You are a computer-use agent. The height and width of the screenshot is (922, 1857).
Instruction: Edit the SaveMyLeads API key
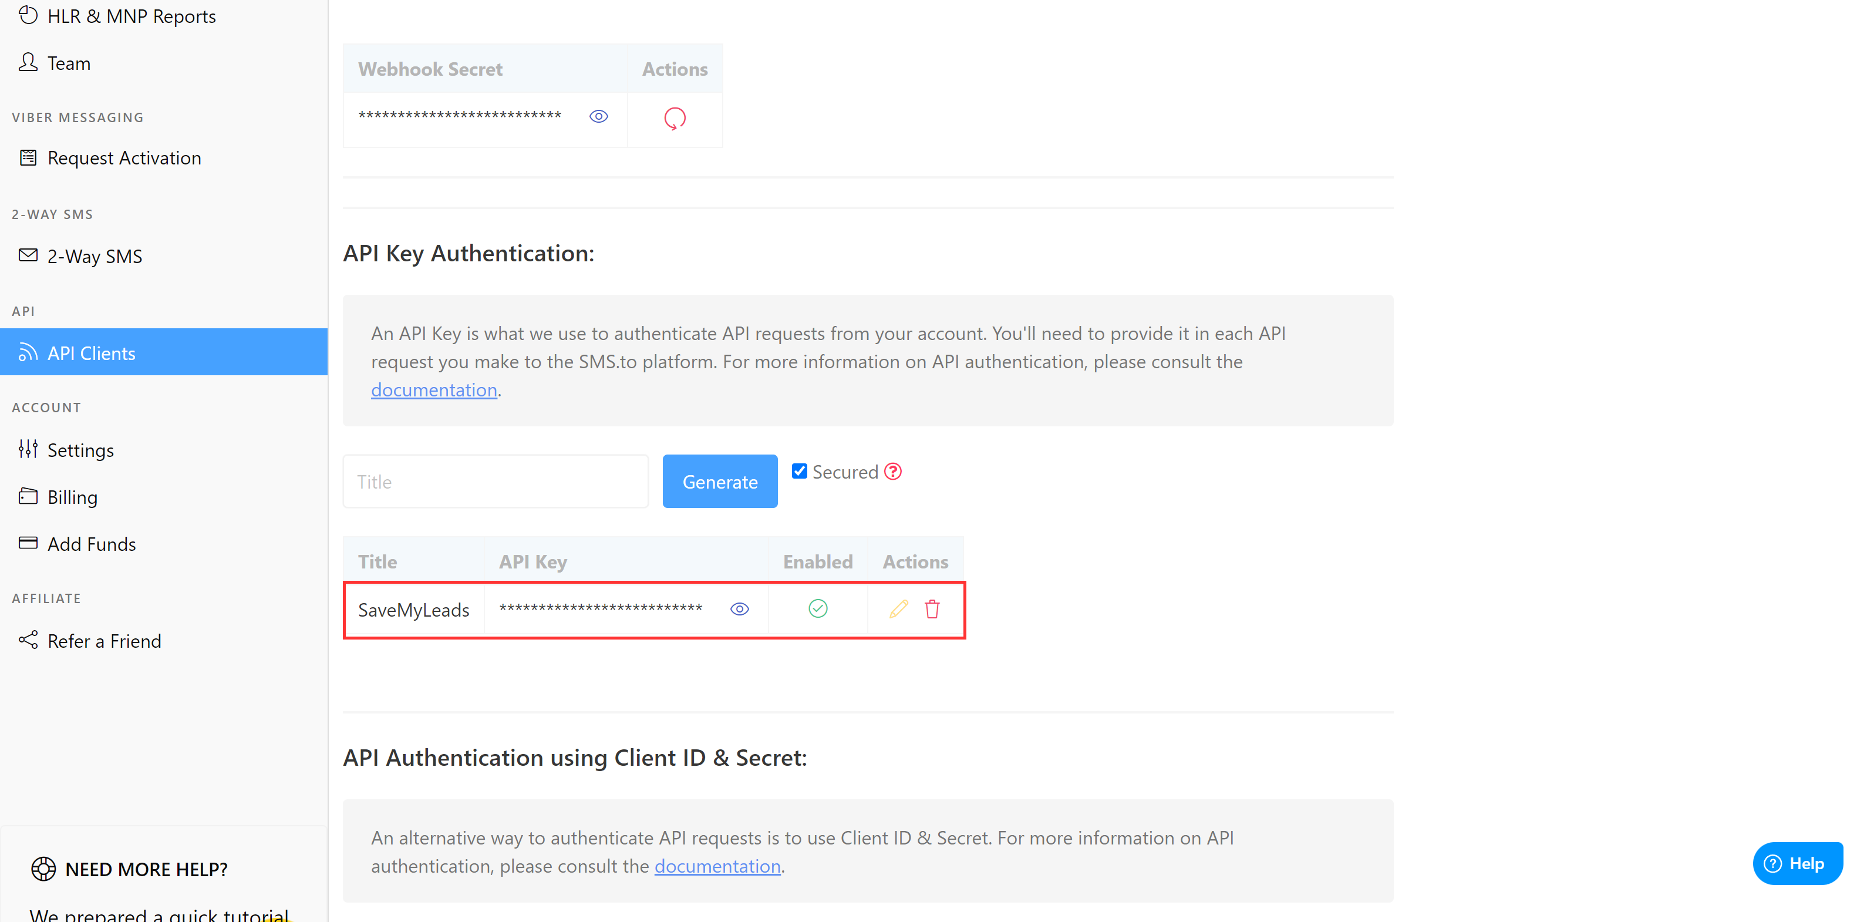898,609
